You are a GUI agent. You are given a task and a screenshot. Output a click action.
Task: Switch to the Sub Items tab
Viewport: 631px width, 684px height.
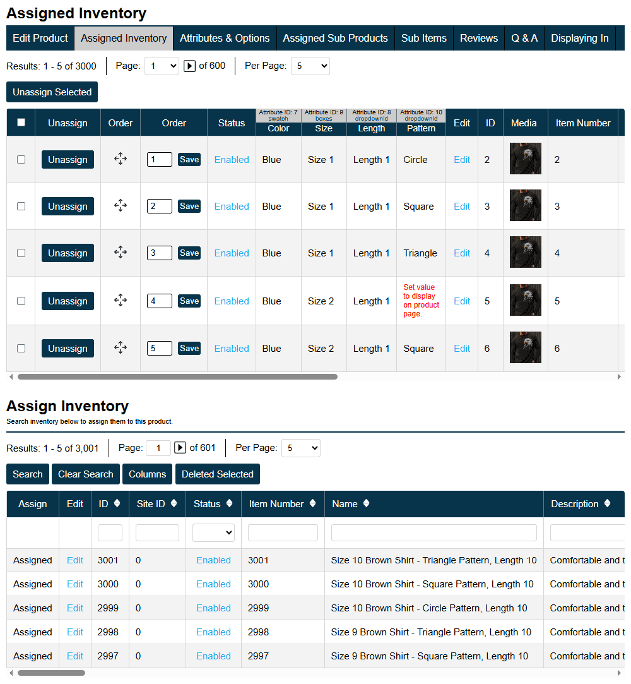pos(424,38)
